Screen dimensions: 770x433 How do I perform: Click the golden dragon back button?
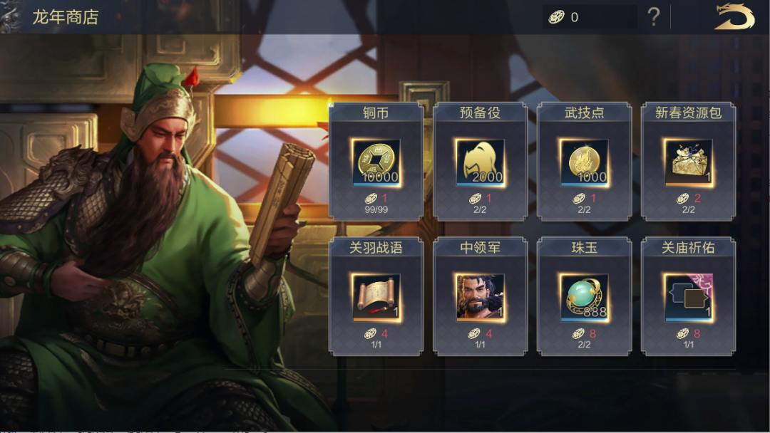click(734, 16)
